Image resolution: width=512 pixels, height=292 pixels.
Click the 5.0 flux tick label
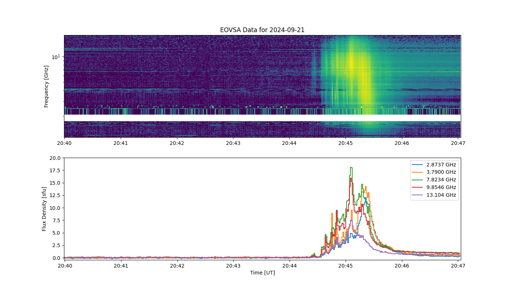57,233
